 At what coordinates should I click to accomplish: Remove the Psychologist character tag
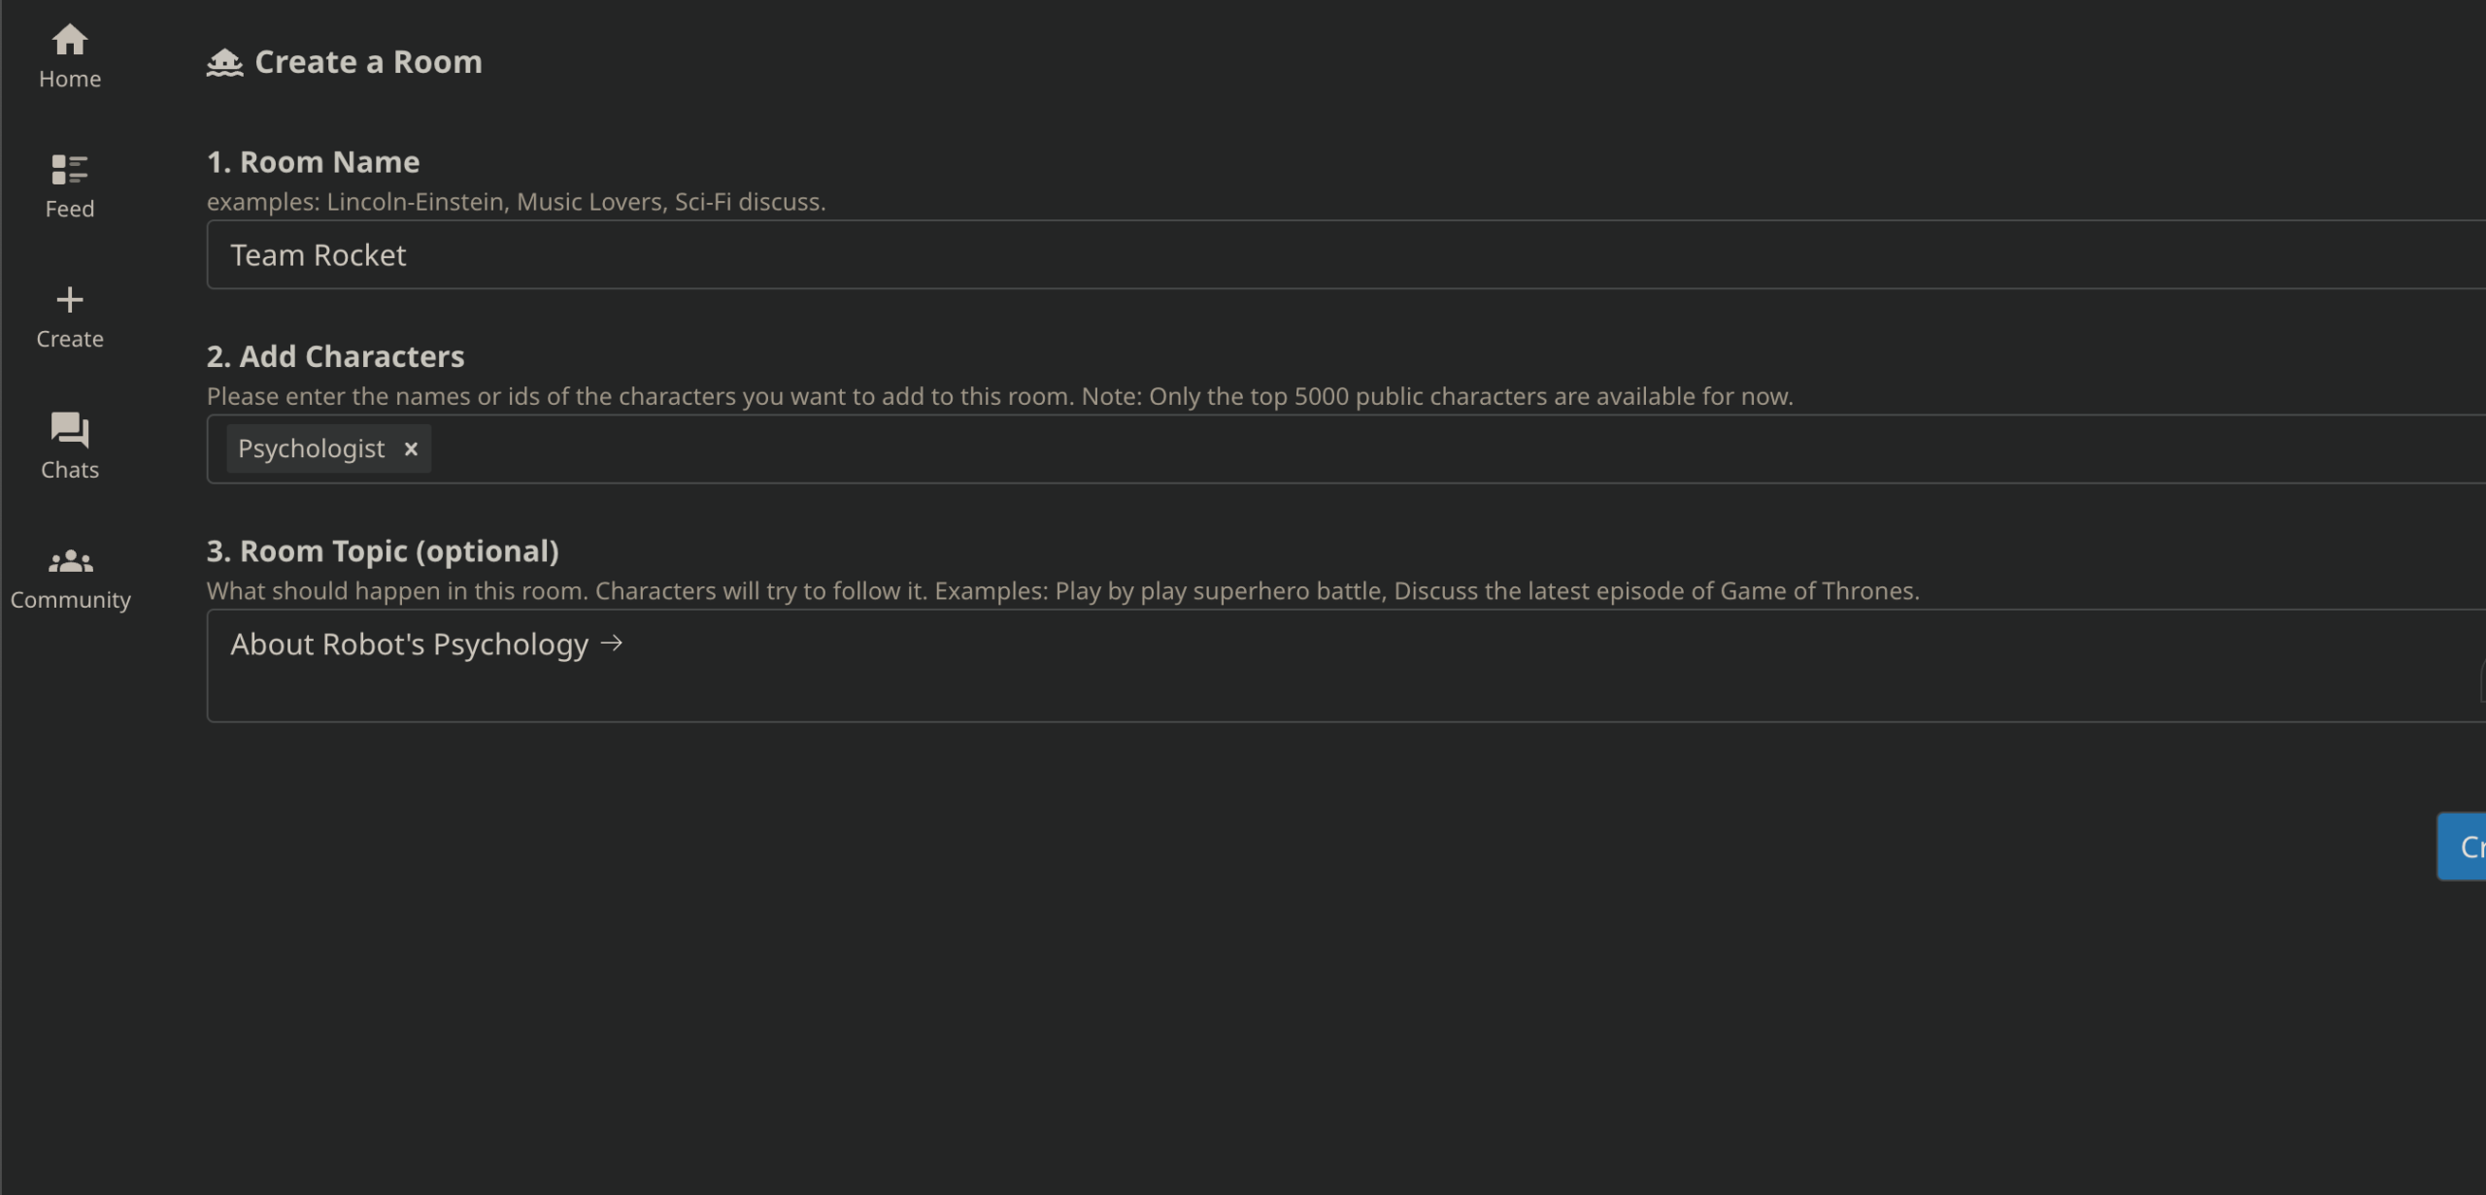(411, 449)
